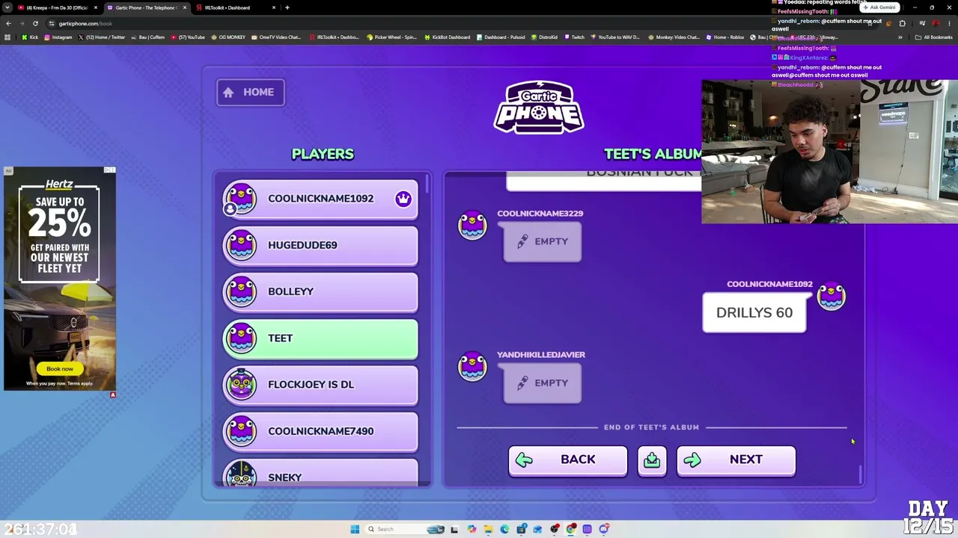Click Book now on the Hertz ad
The width and height of the screenshot is (958, 538).
click(x=60, y=368)
